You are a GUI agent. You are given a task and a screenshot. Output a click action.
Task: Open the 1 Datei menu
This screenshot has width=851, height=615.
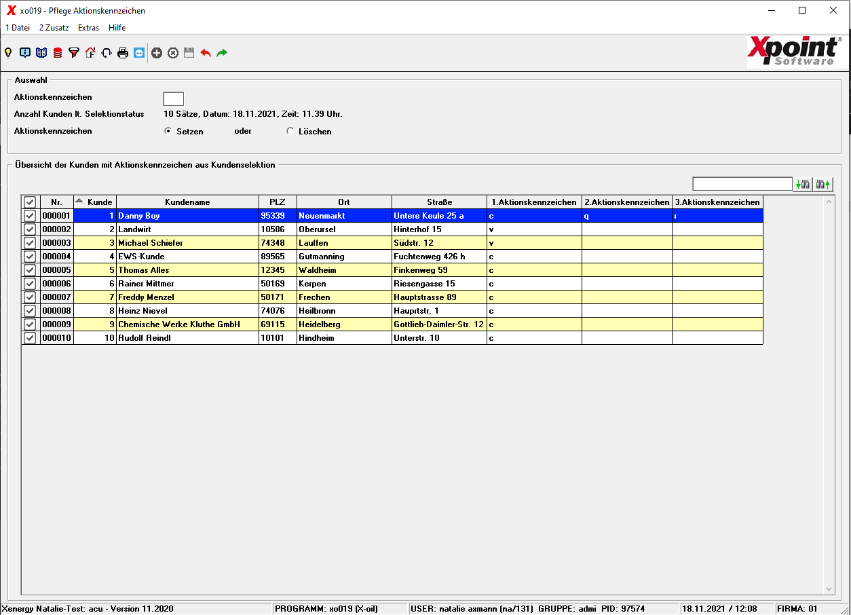click(18, 28)
